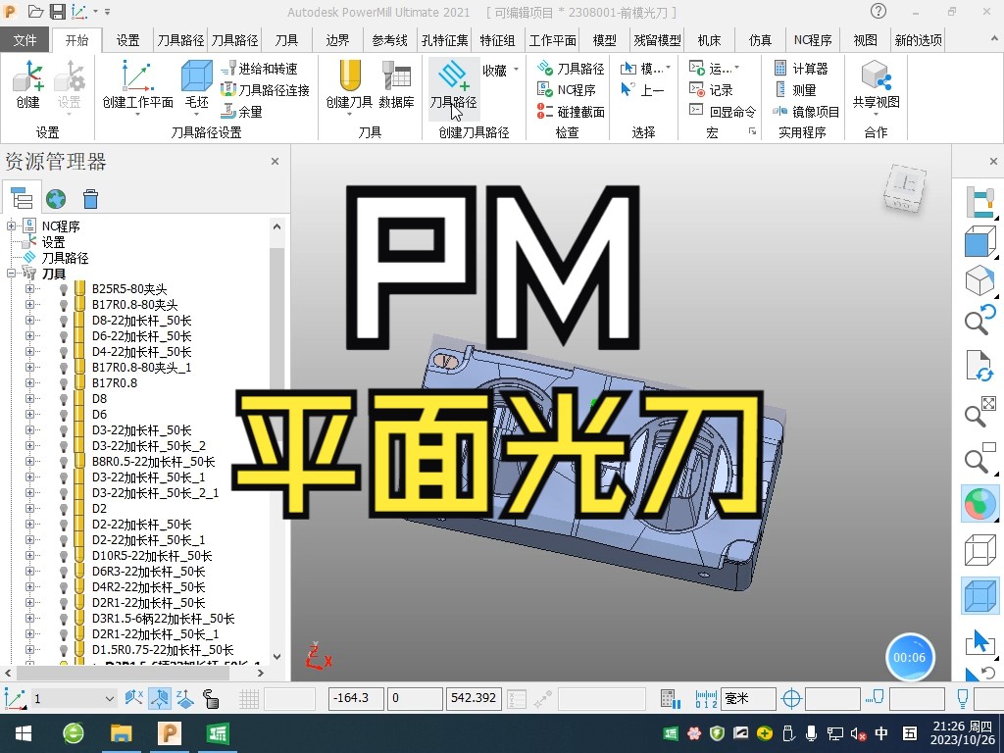
Task: Switch to the 边界 ribbon tab
Action: point(337,40)
